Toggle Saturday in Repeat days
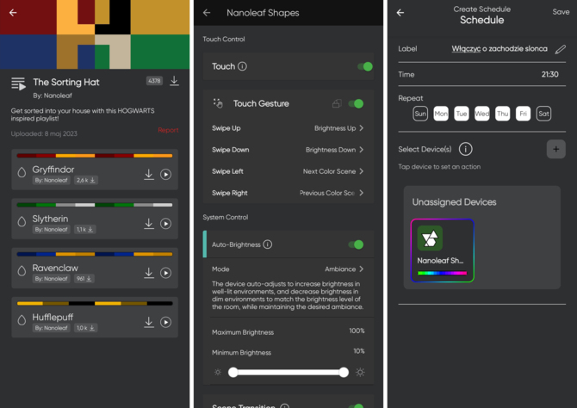This screenshot has width=577, height=408. (x=544, y=114)
